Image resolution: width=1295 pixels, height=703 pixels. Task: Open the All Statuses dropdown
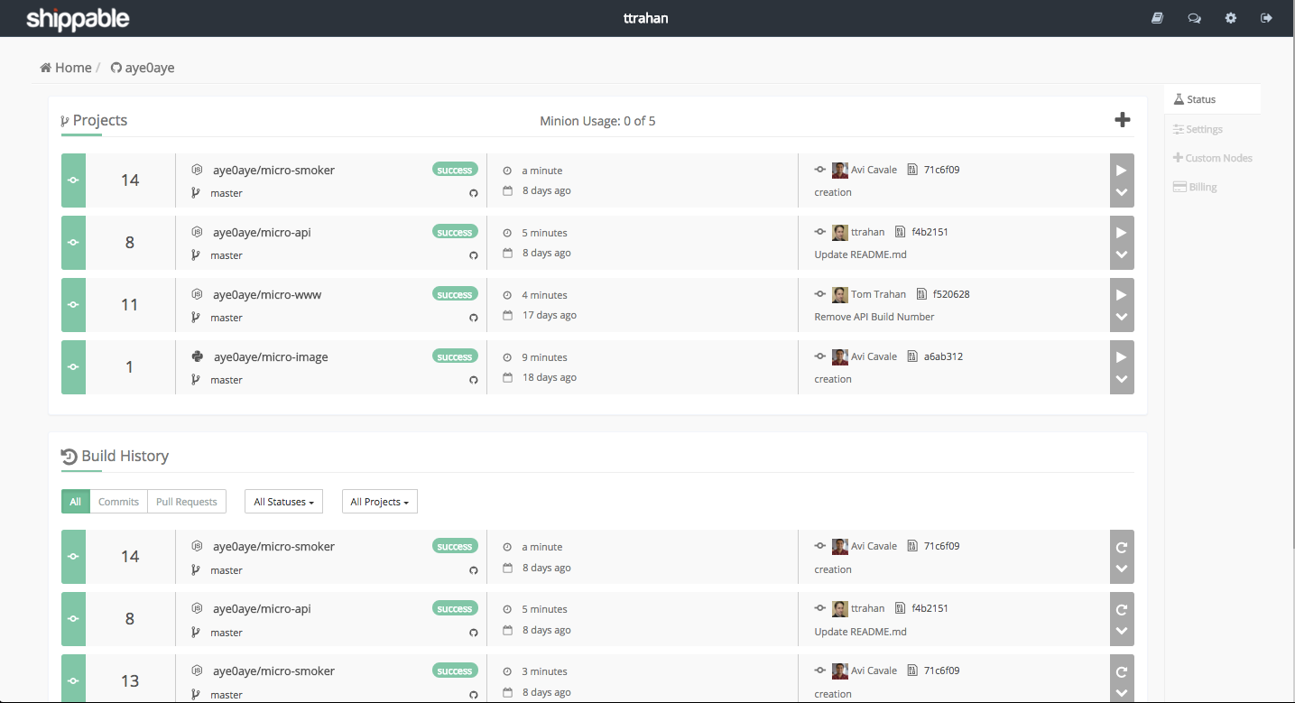(283, 502)
